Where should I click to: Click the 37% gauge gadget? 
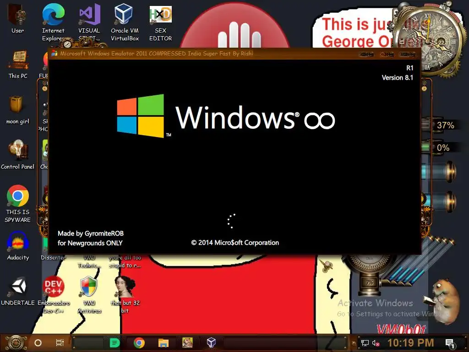click(445, 125)
